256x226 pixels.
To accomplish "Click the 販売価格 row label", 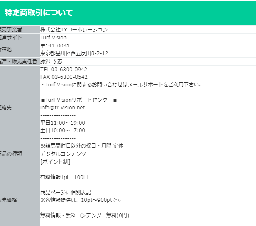I will click(8, 200).
